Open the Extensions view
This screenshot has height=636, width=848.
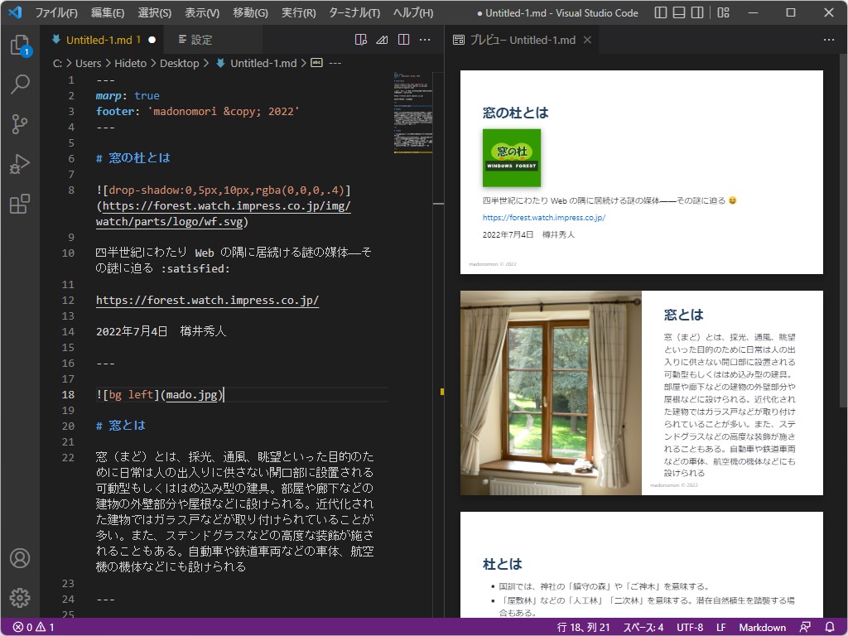pos(20,204)
